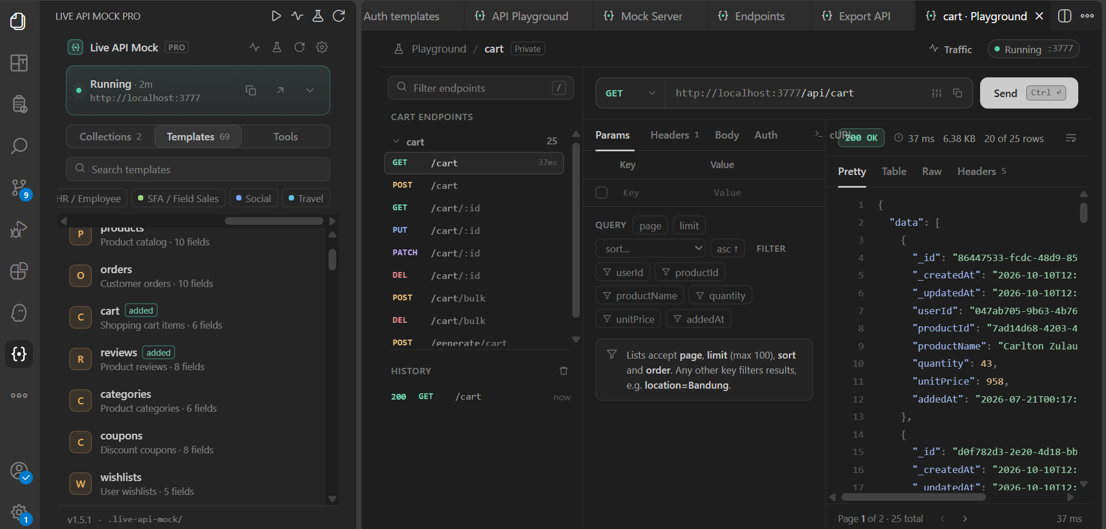Open the editor more actions ellipsis
The height and width of the screenshot is (529, 1106).
[1088, 16]
